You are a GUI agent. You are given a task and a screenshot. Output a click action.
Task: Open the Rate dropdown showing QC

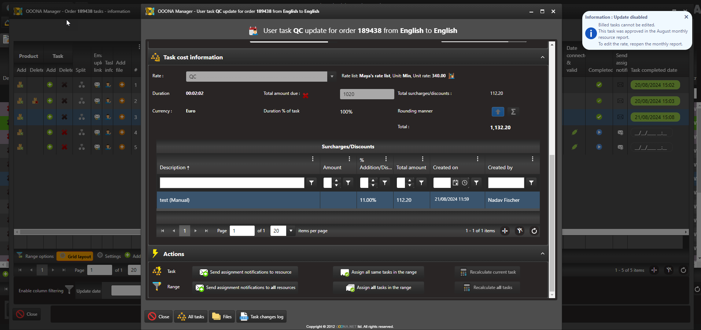point(332,77)
